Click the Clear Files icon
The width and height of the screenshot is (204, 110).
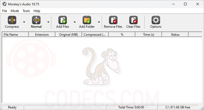point(133,20)
